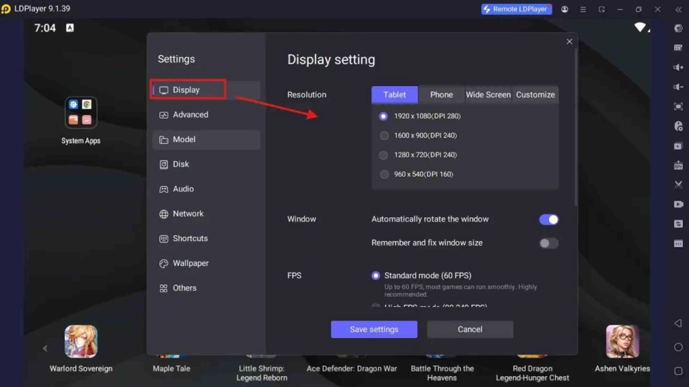Start screen recording from the sidebar

point(679,204)
